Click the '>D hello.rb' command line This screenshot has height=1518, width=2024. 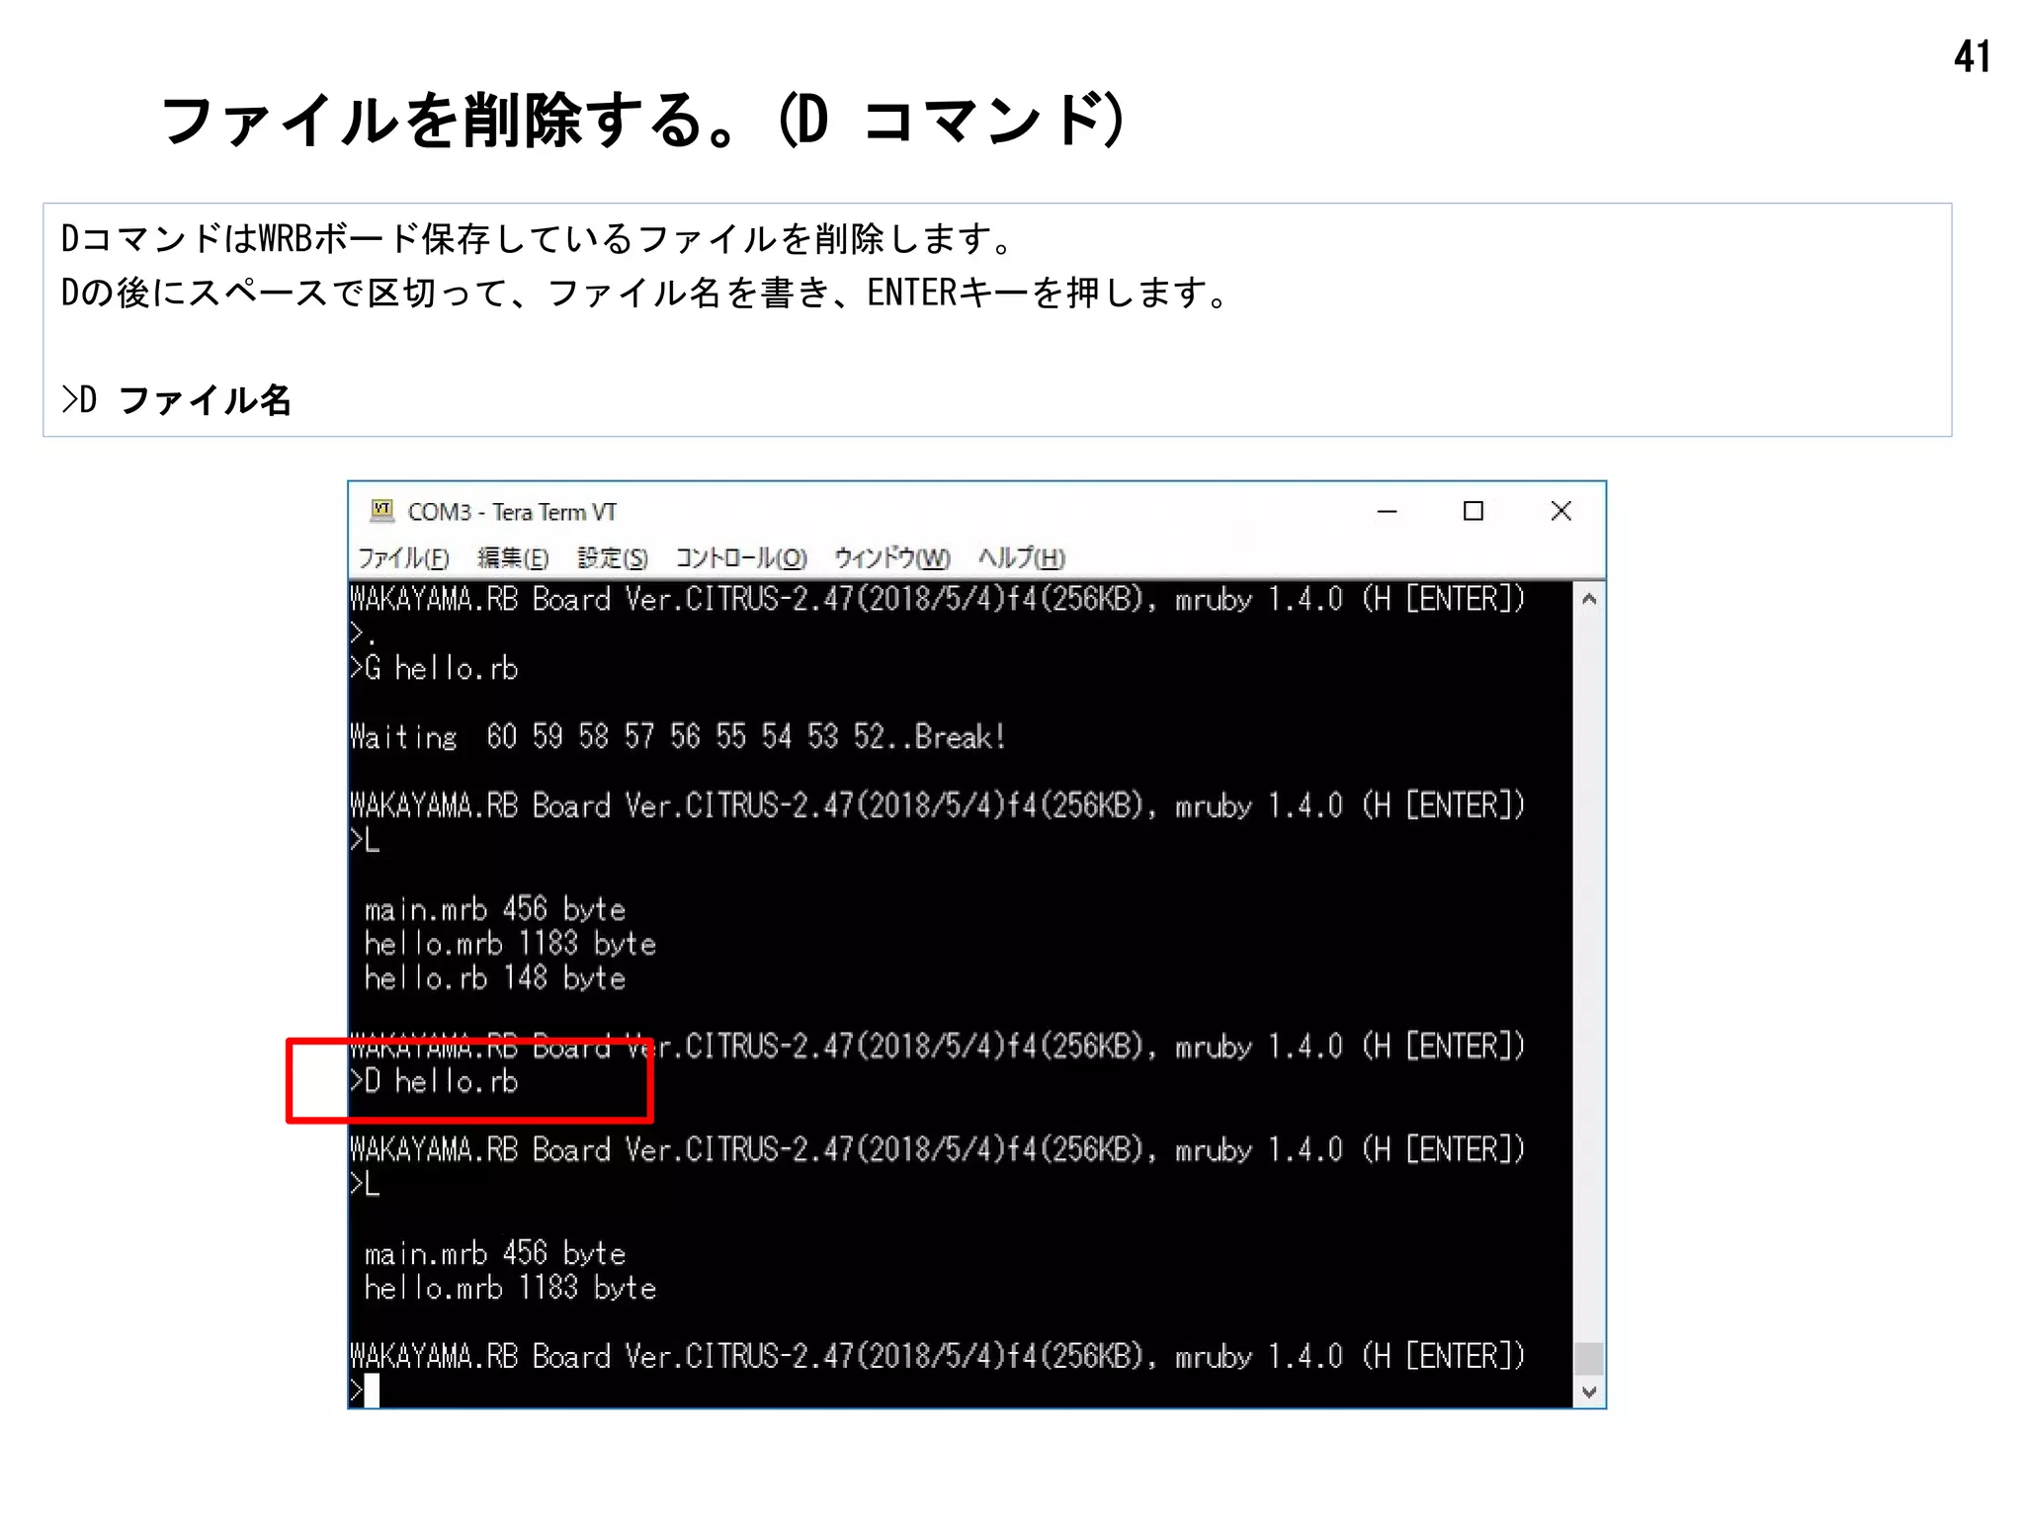tap(434, 1081)
